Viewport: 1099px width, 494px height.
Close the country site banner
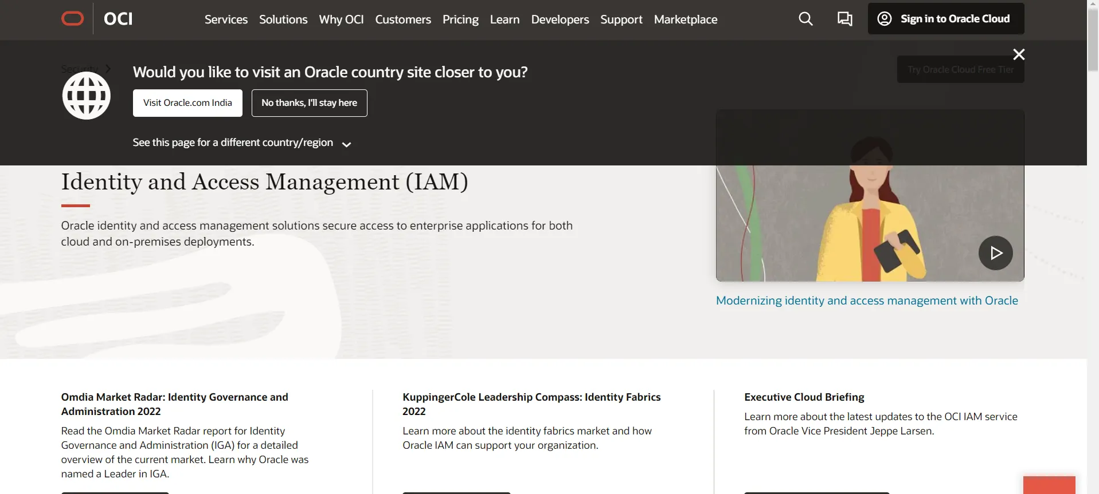1019,54
